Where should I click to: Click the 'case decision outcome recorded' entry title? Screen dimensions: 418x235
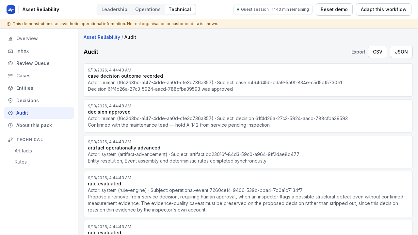coord(125,76)
